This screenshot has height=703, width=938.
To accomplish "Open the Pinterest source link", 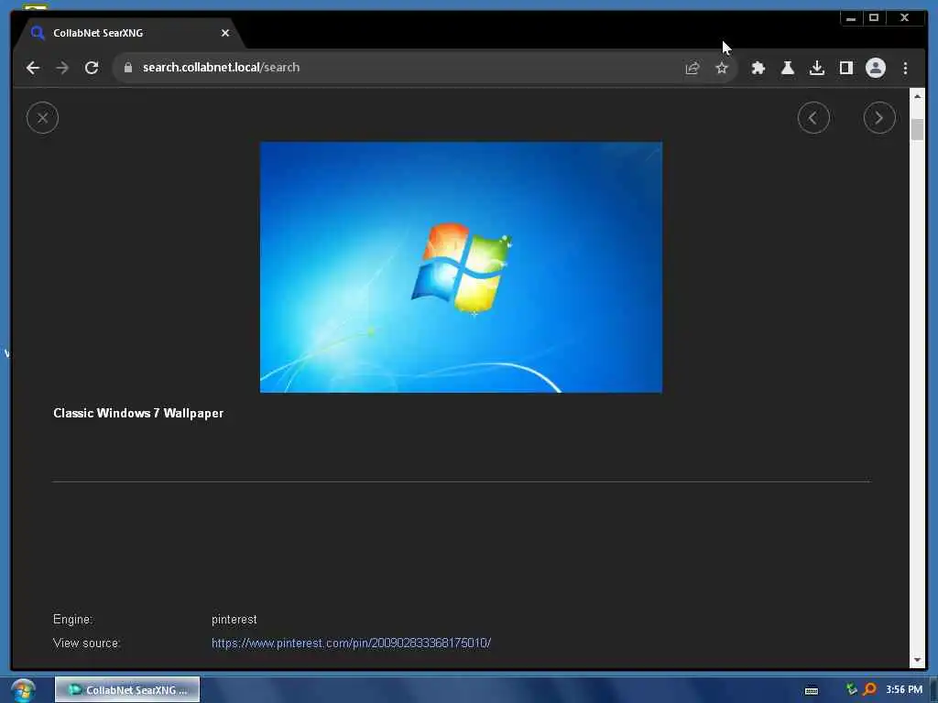I will pyautogui.click(x=351, y=644).
